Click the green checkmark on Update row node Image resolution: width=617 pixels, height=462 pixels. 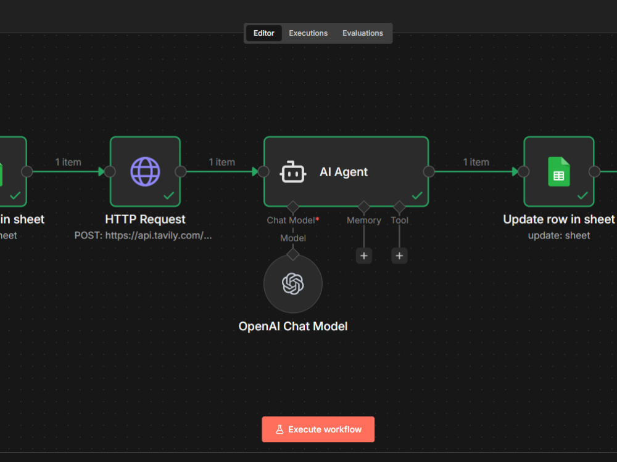tap(583, 195)
